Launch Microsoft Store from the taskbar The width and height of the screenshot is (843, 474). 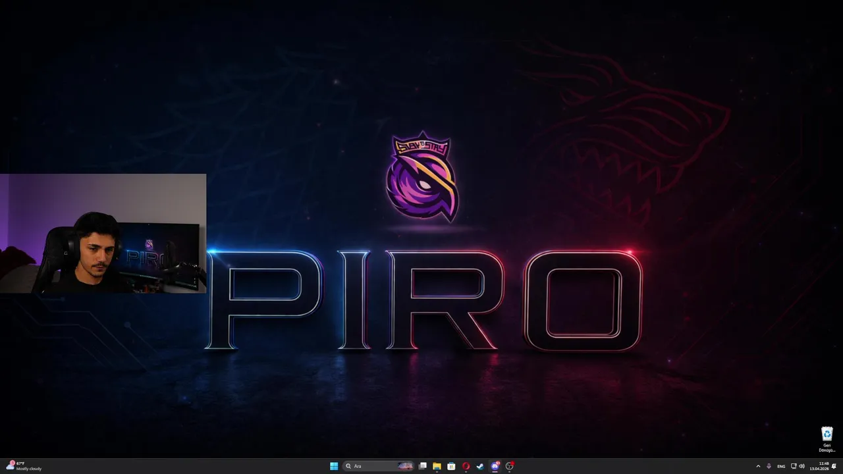[x=451, y=466]
